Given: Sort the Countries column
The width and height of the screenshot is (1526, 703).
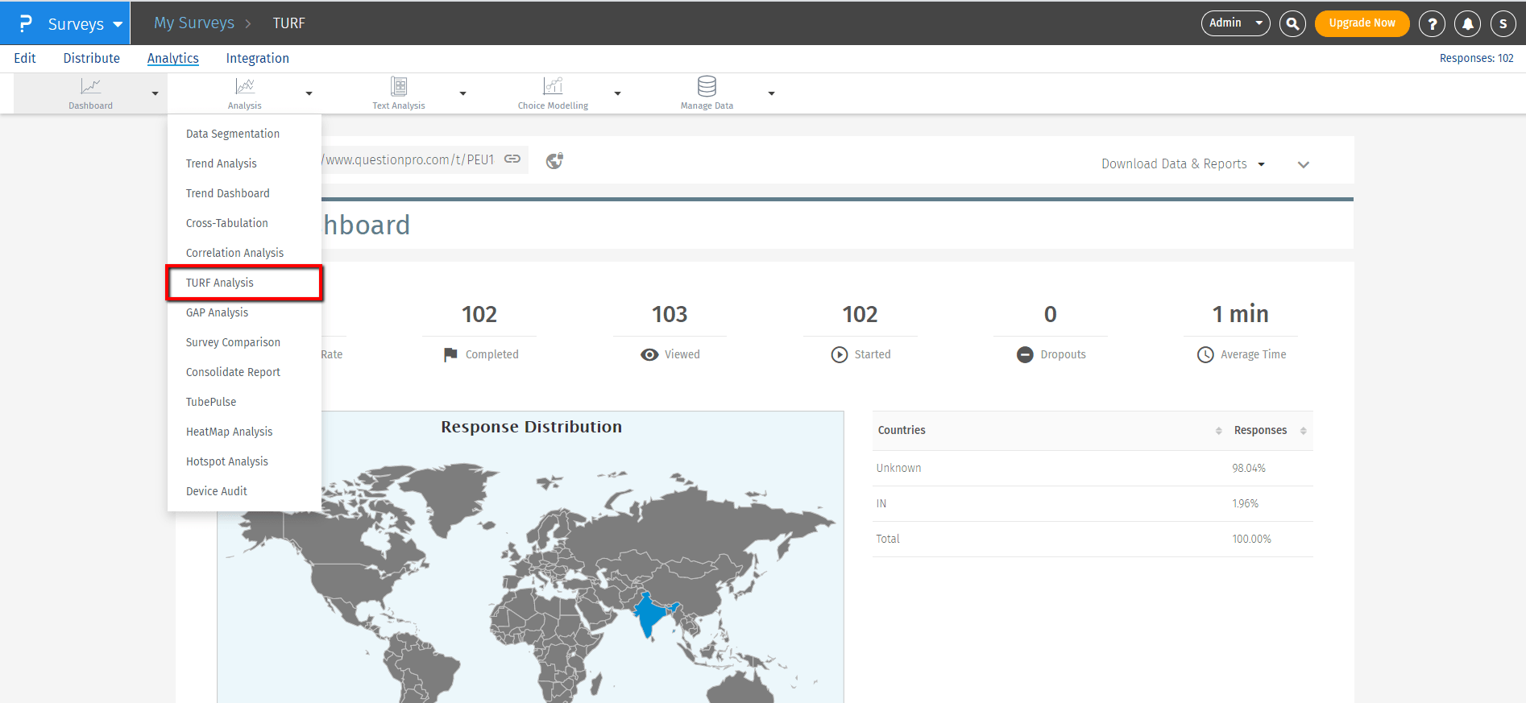Looking at the screenshot, I should [x=1218, y=431].
